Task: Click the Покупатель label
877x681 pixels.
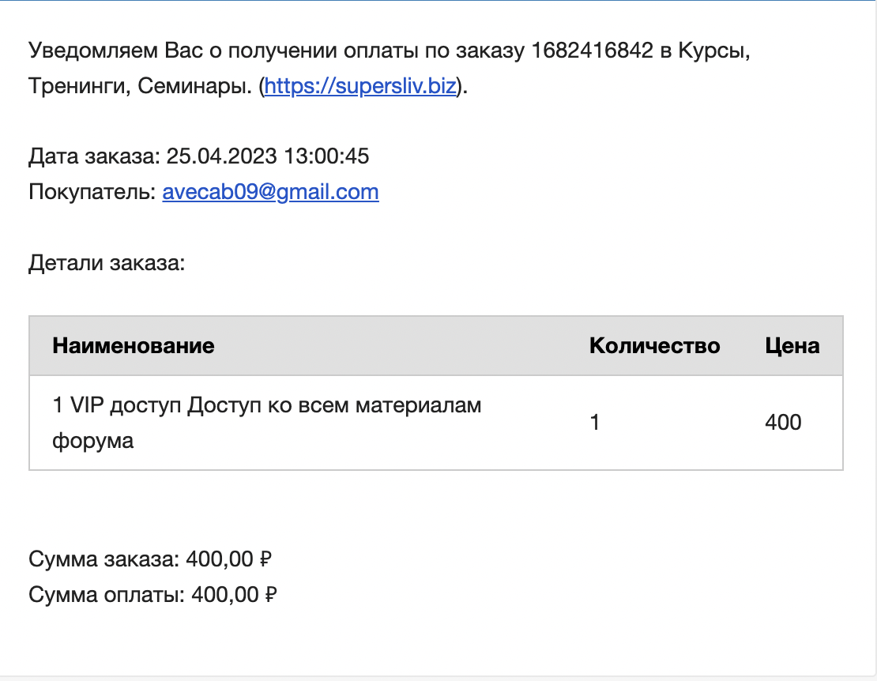Action: point(93,192)
